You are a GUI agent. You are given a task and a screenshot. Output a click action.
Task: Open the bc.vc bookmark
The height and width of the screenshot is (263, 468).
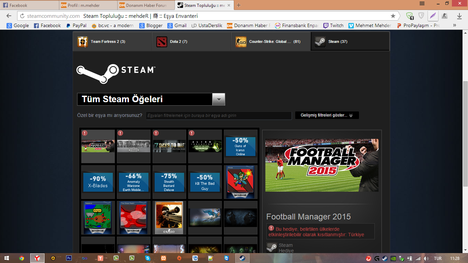113,25
